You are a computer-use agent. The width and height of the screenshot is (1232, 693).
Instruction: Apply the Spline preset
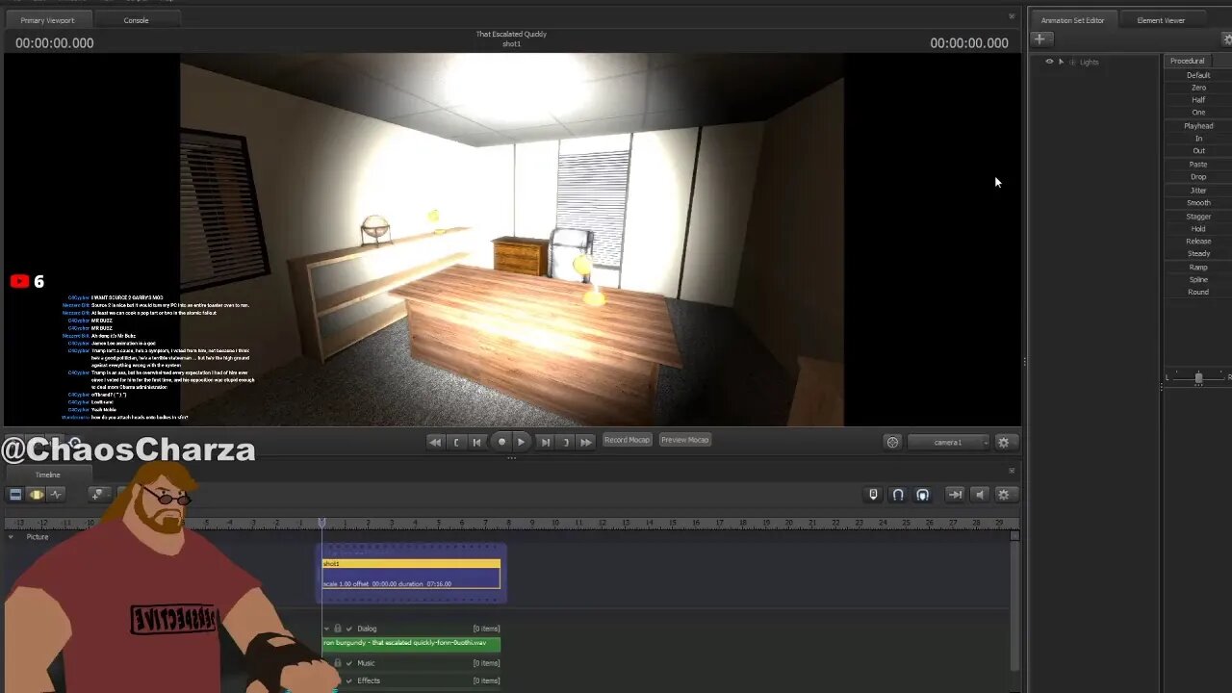click(1198, 280)
